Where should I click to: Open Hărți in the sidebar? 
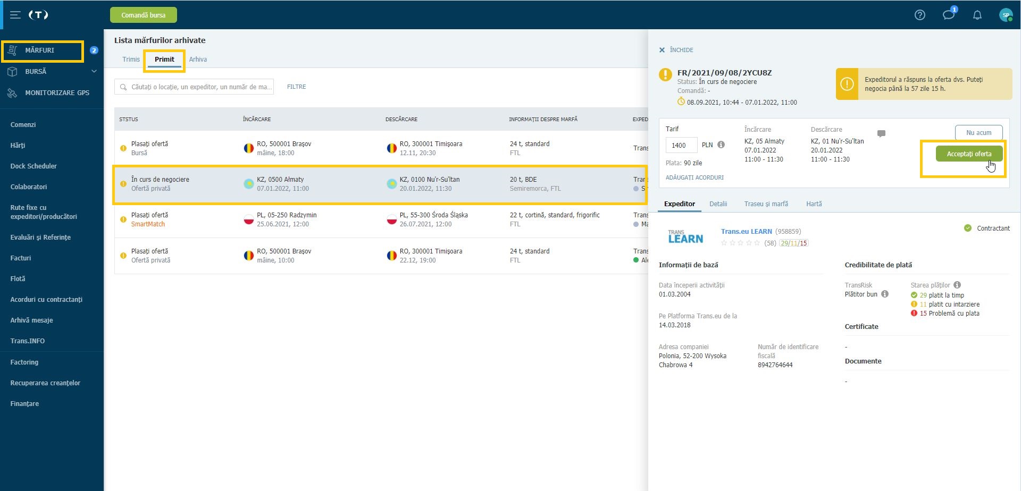click(18, 146)
